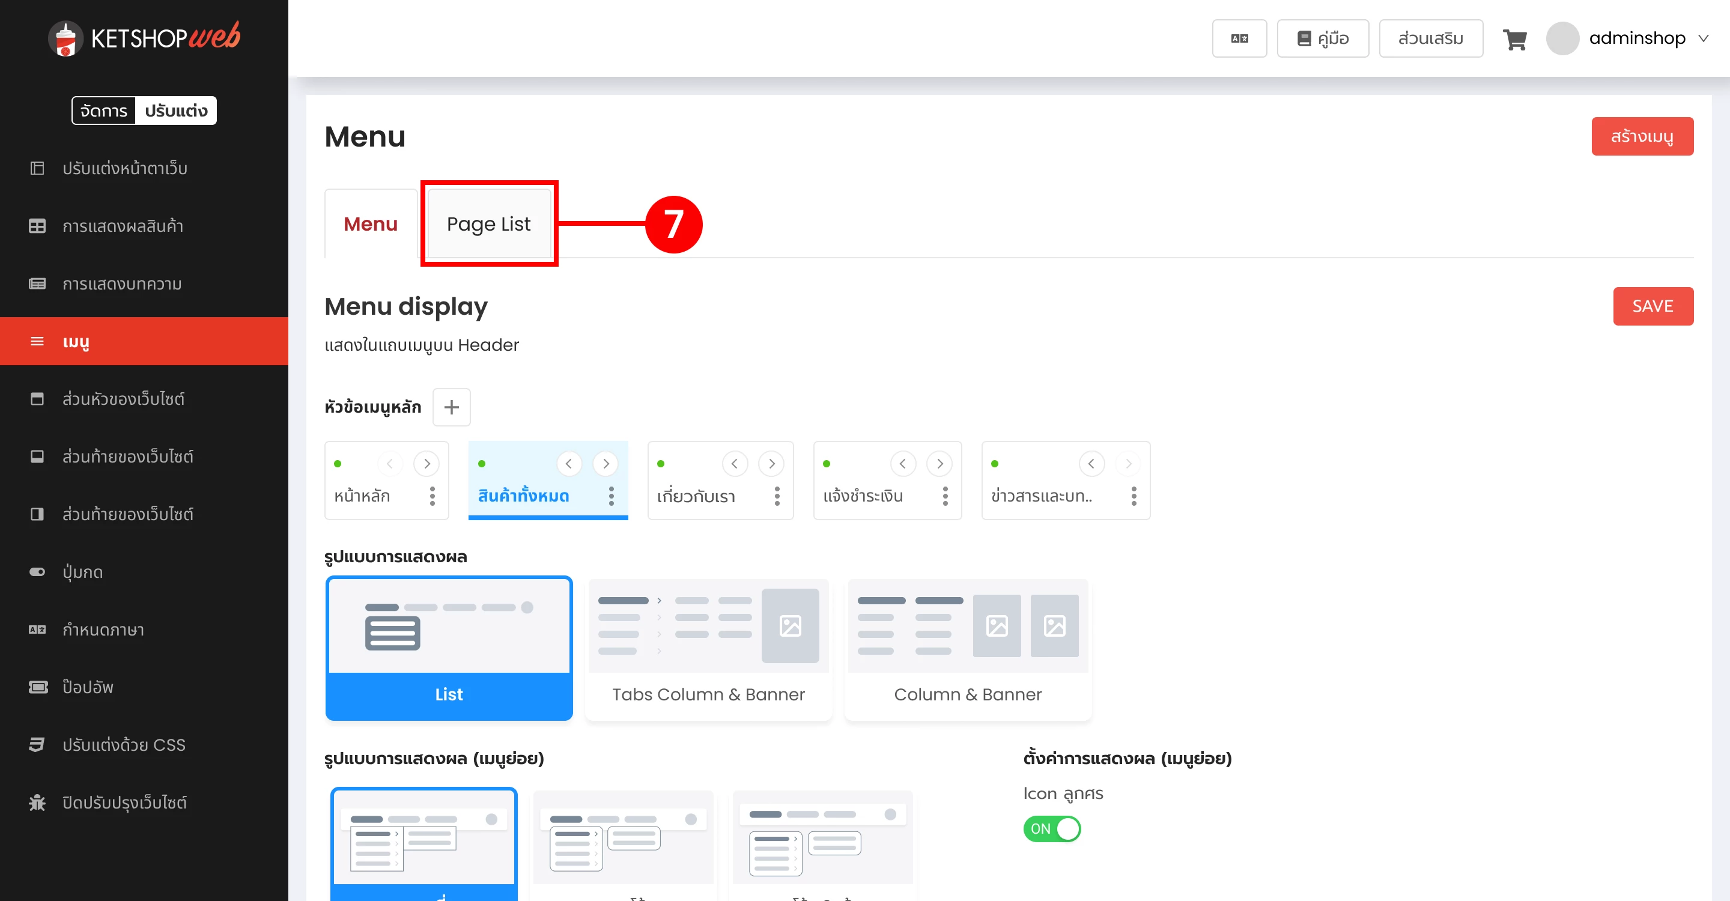Click the ปรับแต่งหน้าตาเว็บ layout icon

[37, 168]
